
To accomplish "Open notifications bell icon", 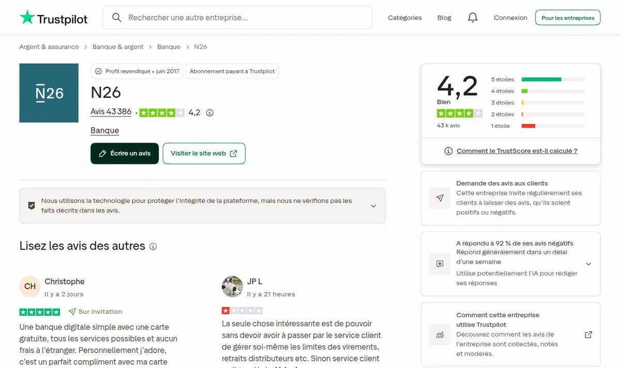I will tap(472, 18).
